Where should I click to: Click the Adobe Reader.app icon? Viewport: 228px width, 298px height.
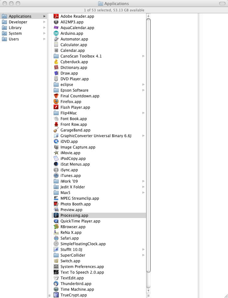(x=56, y=16)
